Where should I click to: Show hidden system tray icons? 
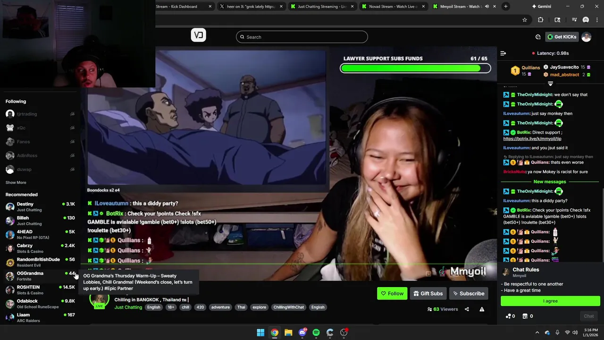[x=537, y=332]
